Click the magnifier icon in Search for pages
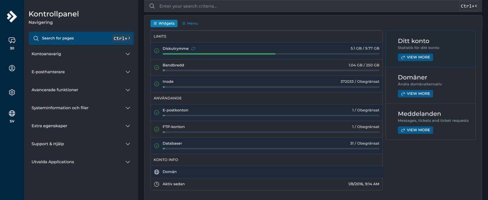Screen dimensions: 488x200 coord(36,38)
